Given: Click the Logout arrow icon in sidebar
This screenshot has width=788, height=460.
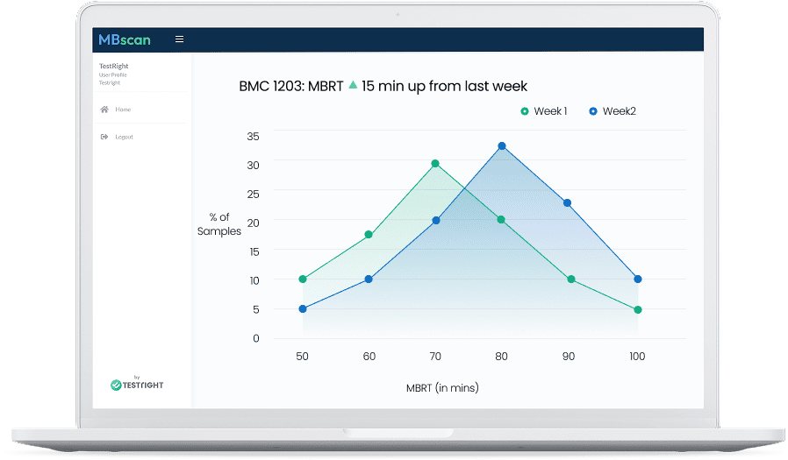Looking at the screenshot, I should click(104, 137).
